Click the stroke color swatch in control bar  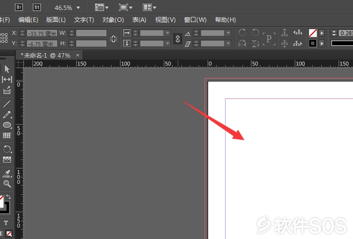(x=313, y=43)
